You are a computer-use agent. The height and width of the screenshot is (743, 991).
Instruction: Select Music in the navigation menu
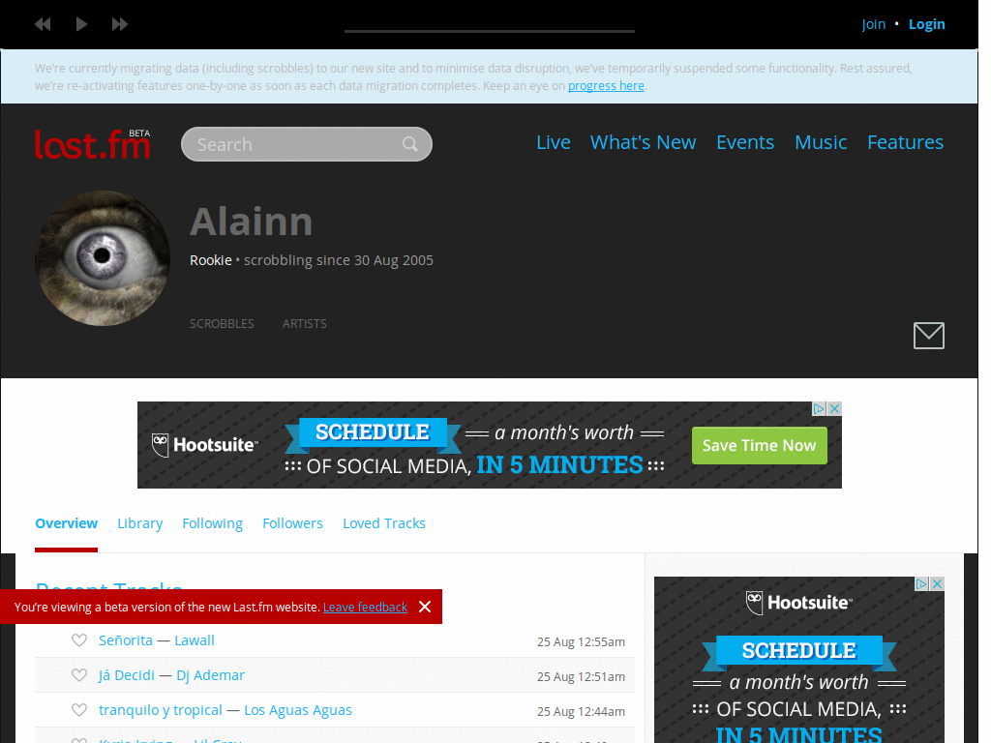point(821,142)
